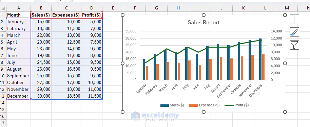Select column D header
310x127 pixels.
click(92, 8)
